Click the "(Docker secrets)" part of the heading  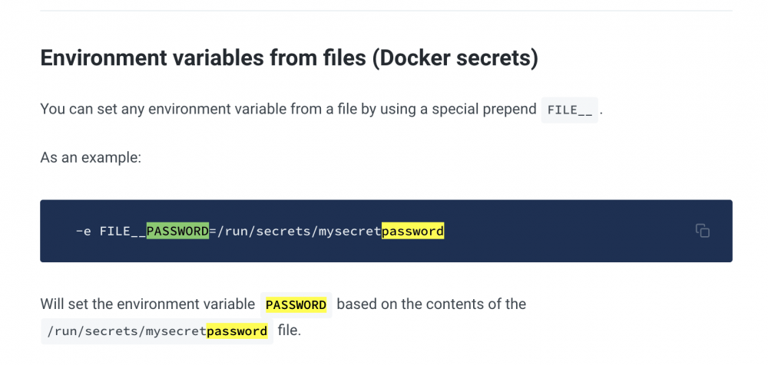click(x=455, y=58)
